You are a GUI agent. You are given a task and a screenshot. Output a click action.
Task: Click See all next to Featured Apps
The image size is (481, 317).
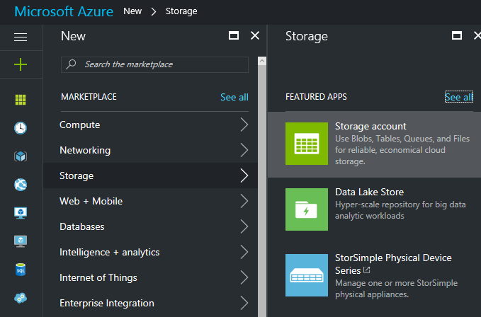pyautogui.click(x=458, y=97)
